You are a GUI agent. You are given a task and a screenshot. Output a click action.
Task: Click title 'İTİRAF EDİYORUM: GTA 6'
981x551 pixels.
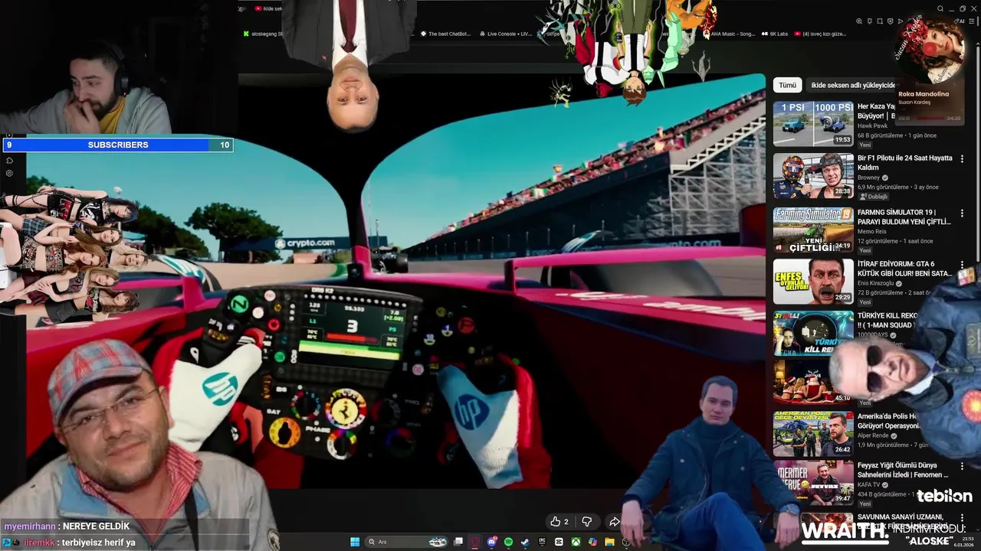click(904, 269)
